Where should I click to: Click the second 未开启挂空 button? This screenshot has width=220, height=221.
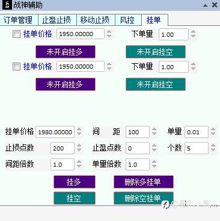[156, 84]
